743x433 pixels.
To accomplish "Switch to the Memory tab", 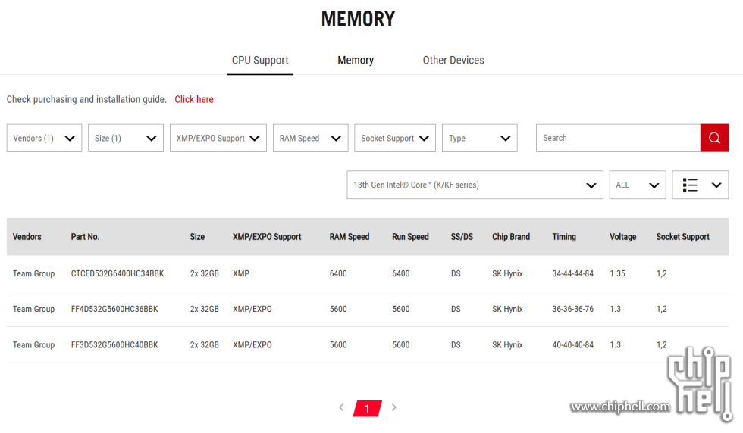I will pyautogui.click(x=356, y=60).
